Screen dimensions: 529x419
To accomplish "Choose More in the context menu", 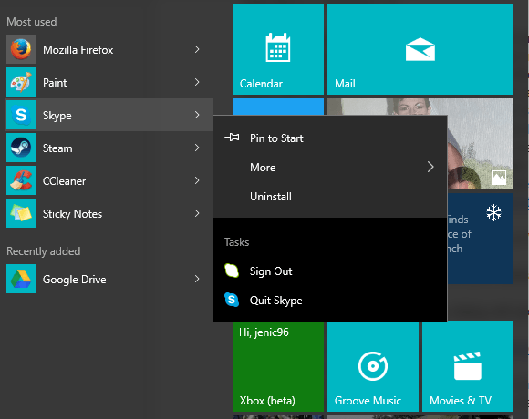I will pyautogui.click(x=330, y=168).
